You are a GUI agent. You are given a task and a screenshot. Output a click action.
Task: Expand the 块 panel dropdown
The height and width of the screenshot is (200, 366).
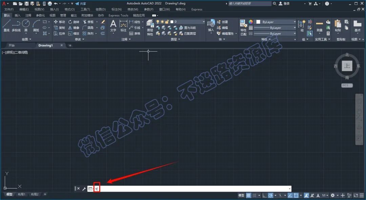tap(222, 39)
